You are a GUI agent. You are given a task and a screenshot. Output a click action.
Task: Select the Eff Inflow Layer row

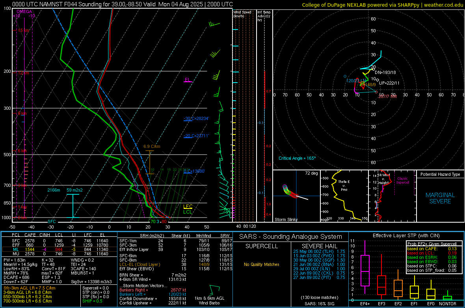(176, 249)
